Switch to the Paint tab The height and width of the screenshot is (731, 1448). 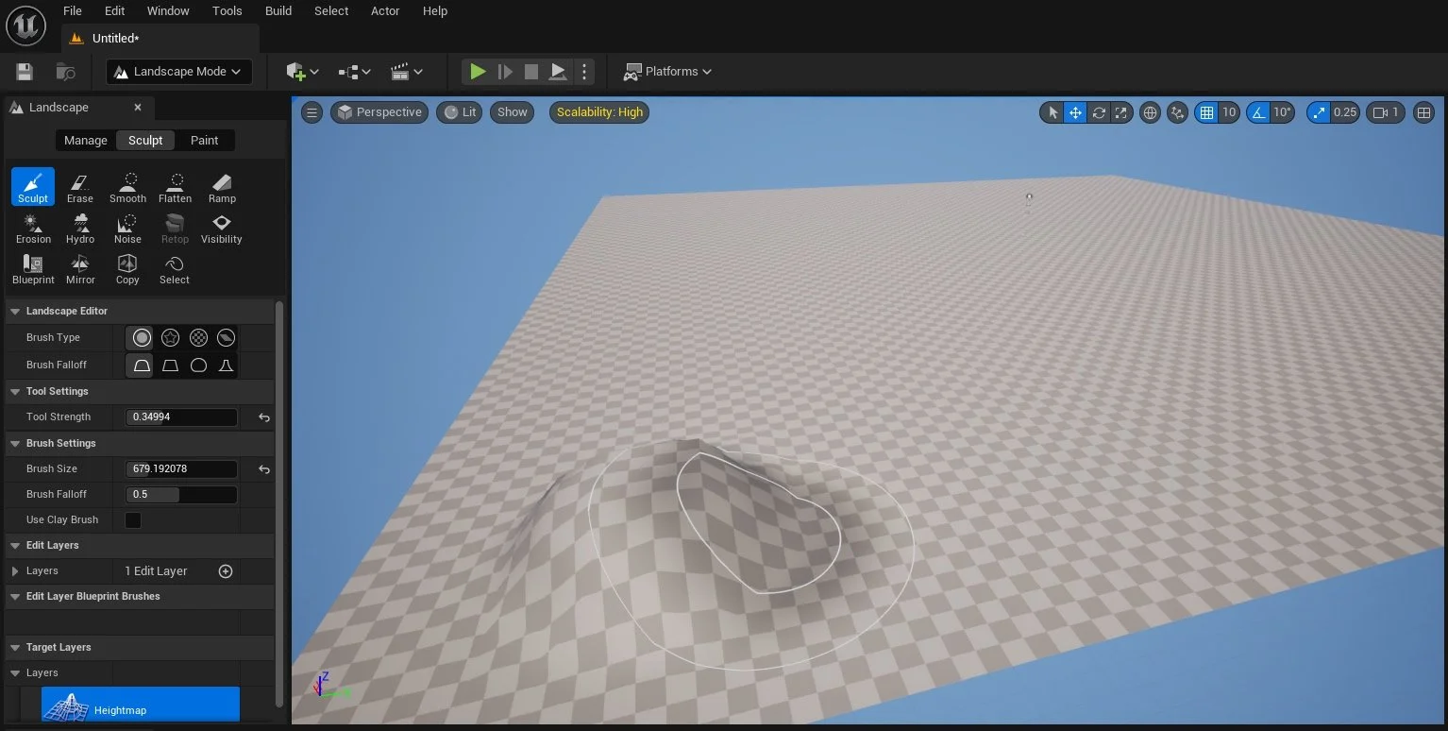tap(204, 141)
